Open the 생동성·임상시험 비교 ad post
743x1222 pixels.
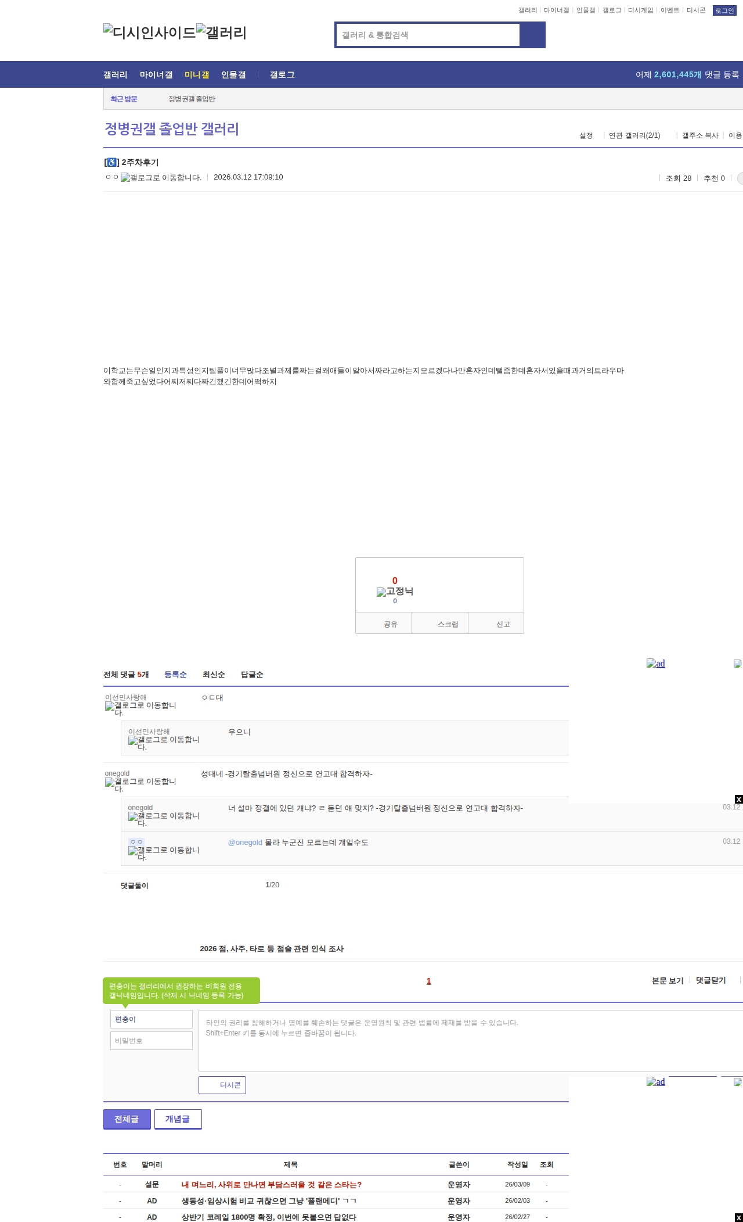[x=269, y=1201]
